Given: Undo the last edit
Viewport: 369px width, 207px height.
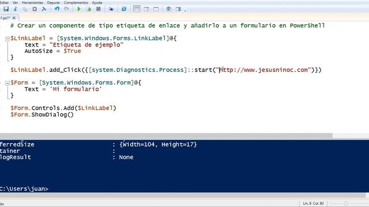Looking at the screenshot, I should point(57,9).
